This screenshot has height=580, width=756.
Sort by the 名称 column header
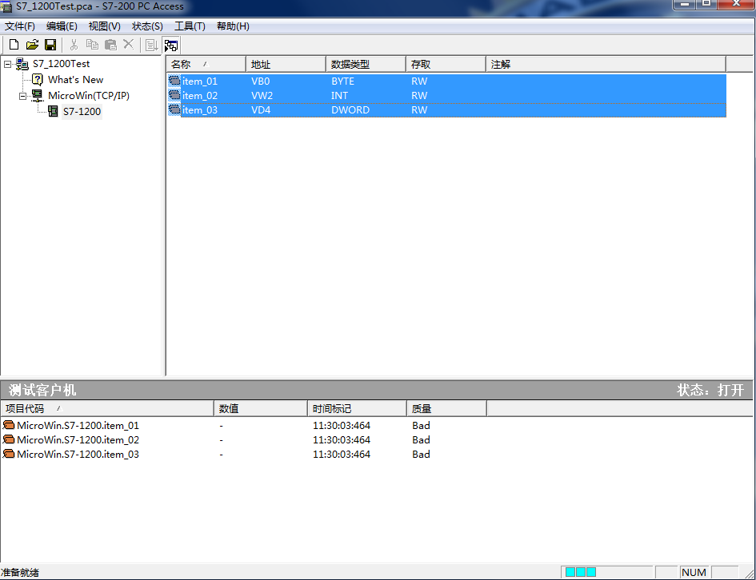tap(206, 64)
